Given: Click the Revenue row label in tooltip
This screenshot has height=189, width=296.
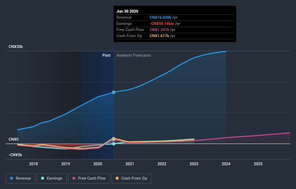Looking at the screenshot, I should [124, 17].
